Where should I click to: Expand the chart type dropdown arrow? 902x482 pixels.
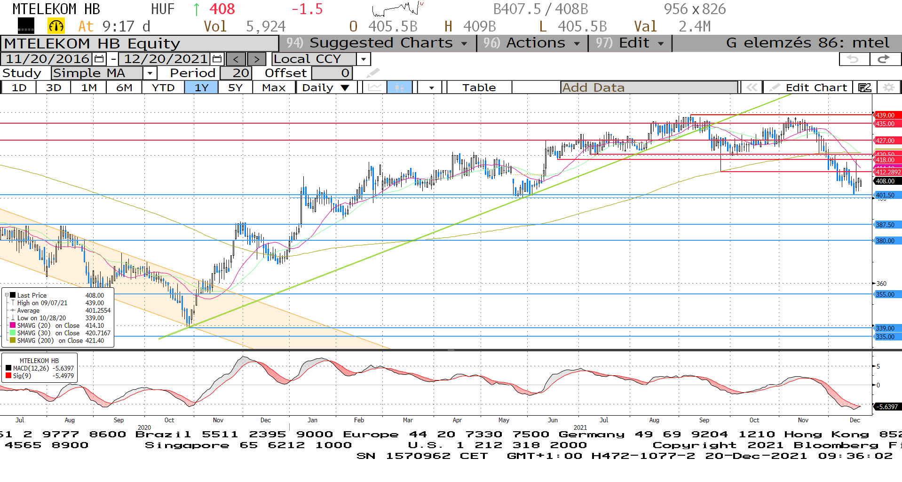click(x=431, y=87)
